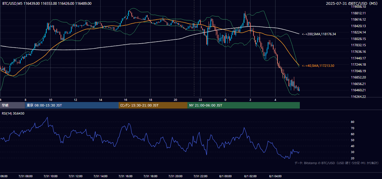Select the 200 SMA label 118176.34
The image size is (382, 179).
click(x=319, y=34)
